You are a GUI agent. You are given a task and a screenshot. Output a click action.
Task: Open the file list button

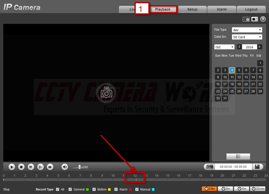pos(238,156)
